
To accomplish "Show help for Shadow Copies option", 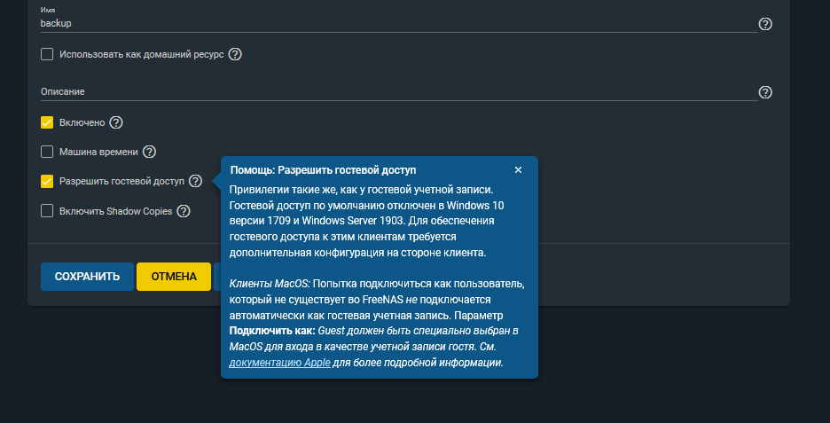I will (183, 211).
